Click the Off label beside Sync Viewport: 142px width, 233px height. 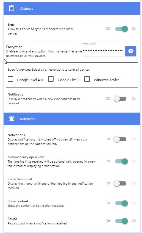tap(108, 29)
